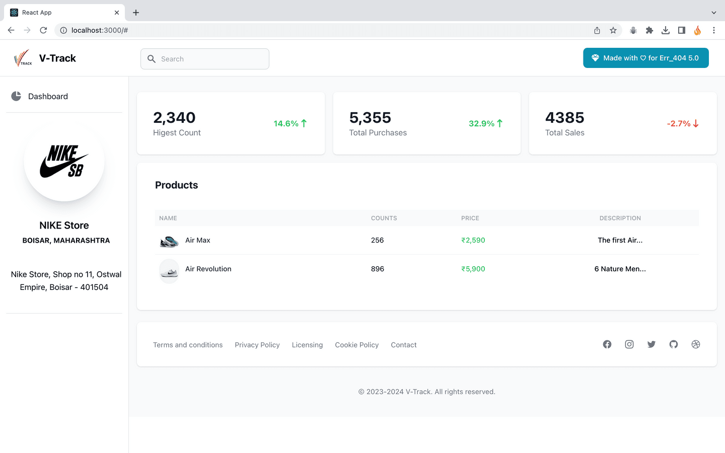
Task: Click the Products section heading
Action: 177,185
